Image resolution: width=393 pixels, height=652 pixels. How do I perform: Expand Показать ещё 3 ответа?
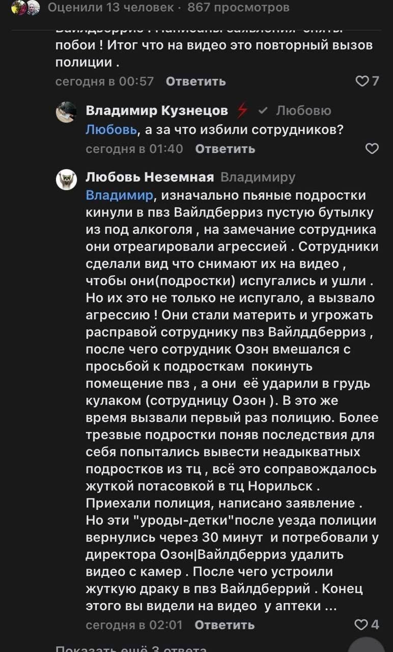pyautogui.click(x=131, y=648)
